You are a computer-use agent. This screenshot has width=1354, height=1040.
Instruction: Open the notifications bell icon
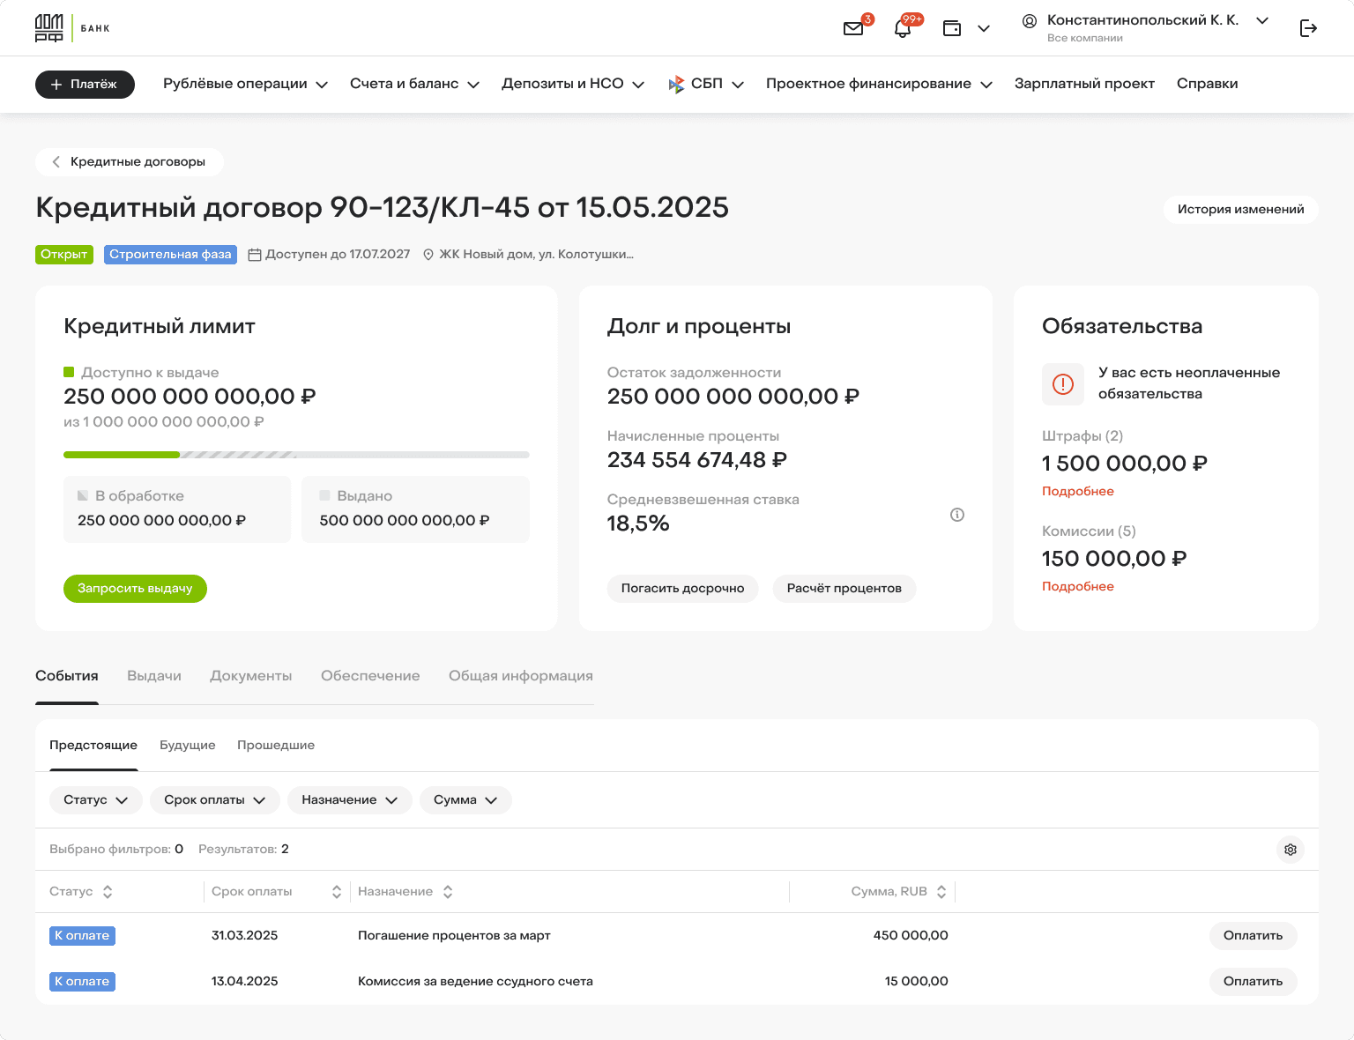pos(903,28)
